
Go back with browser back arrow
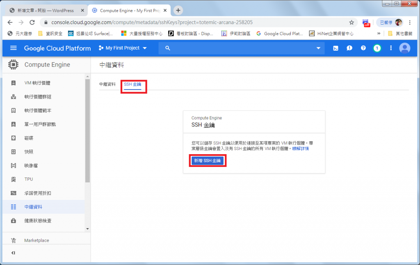click(x=10, y=22)
